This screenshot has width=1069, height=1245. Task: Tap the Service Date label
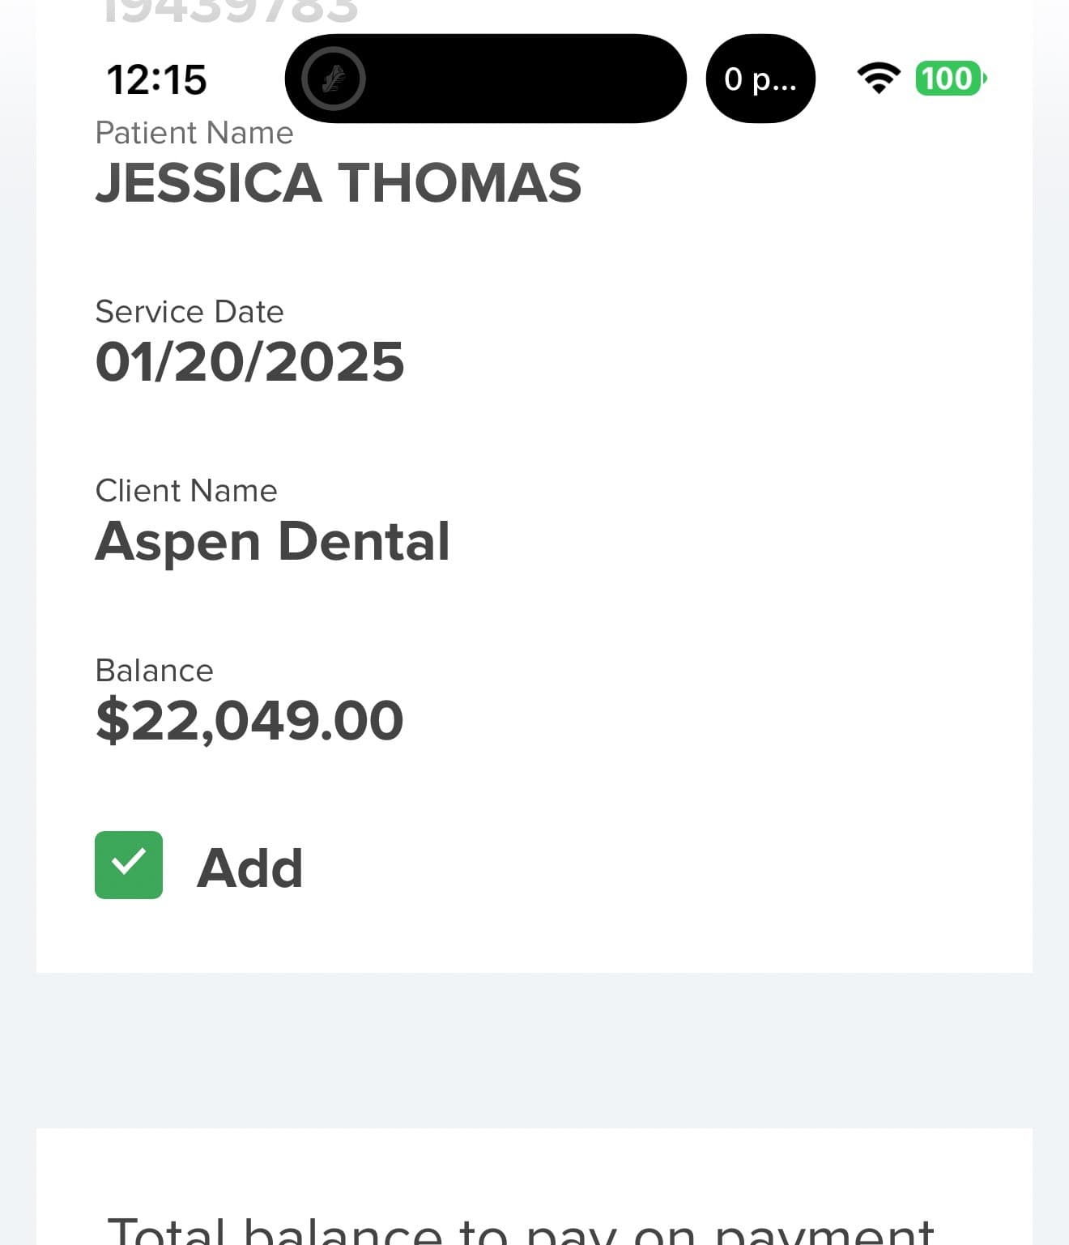pos(189,312)
